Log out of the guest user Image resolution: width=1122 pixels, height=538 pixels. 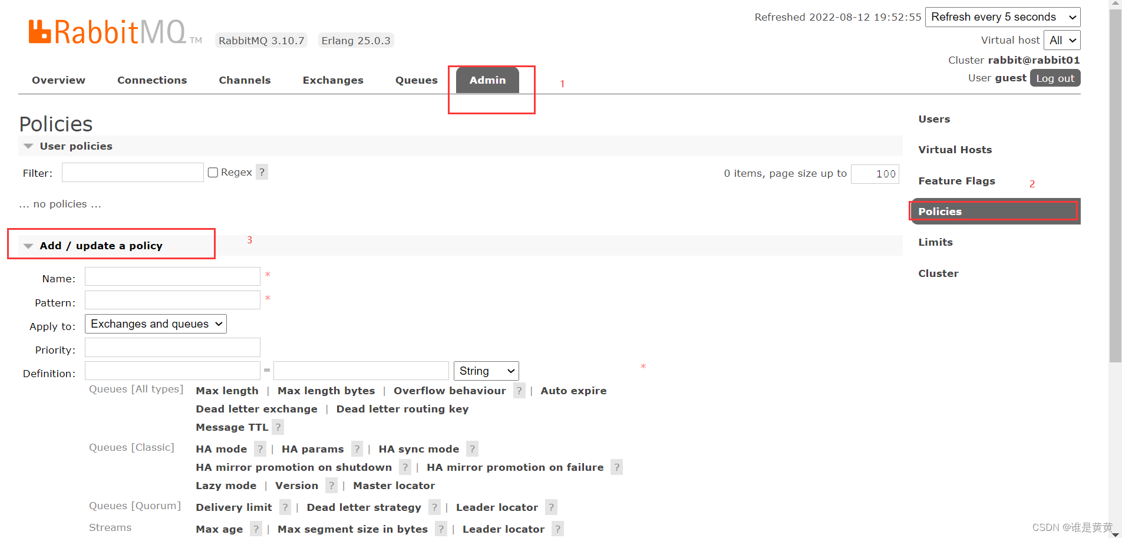click(x=1055, y=78)
